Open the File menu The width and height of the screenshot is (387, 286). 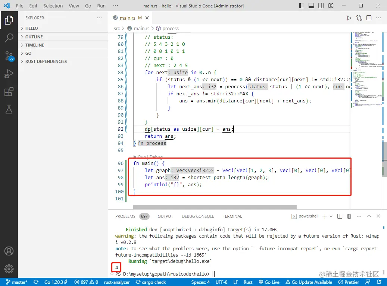tap(19, 6)
